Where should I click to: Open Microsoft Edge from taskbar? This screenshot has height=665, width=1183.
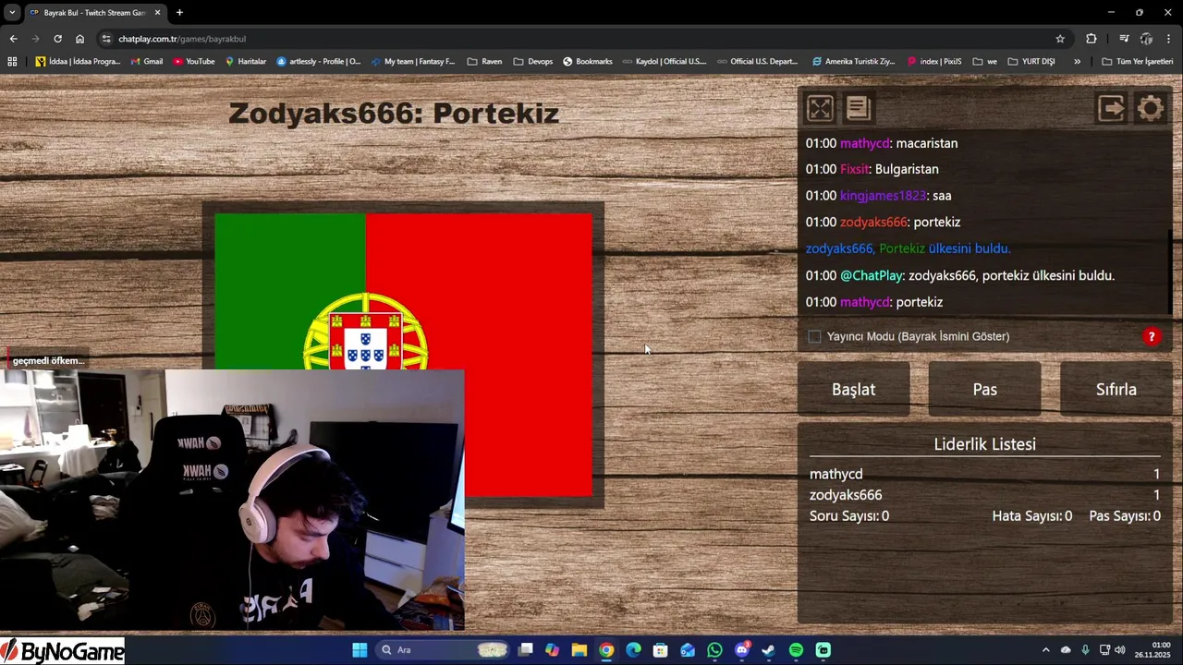coord(633,650)
